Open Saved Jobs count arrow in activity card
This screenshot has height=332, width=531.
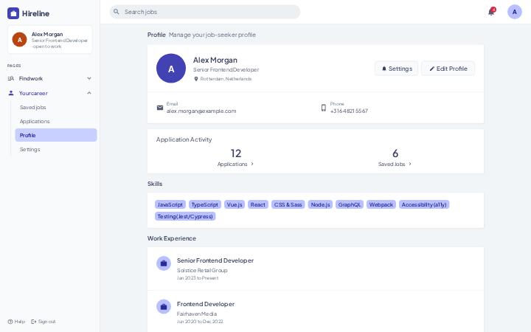[410, 164]
